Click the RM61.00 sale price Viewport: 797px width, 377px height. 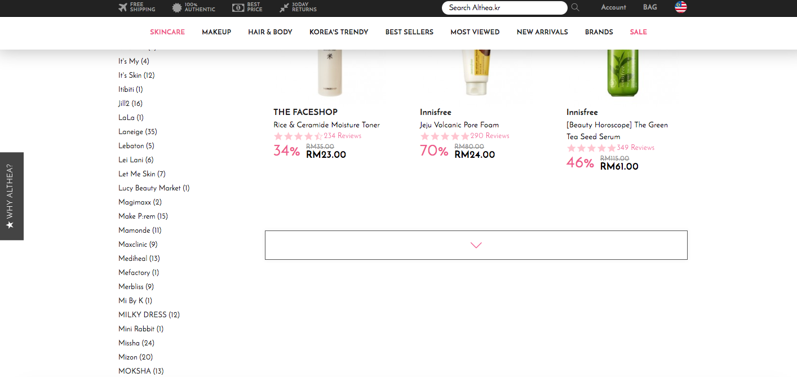[x=619, y=167]
